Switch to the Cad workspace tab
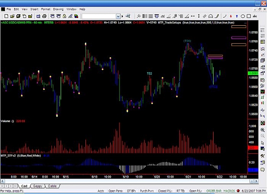267x194 pixels. point(24,186)
